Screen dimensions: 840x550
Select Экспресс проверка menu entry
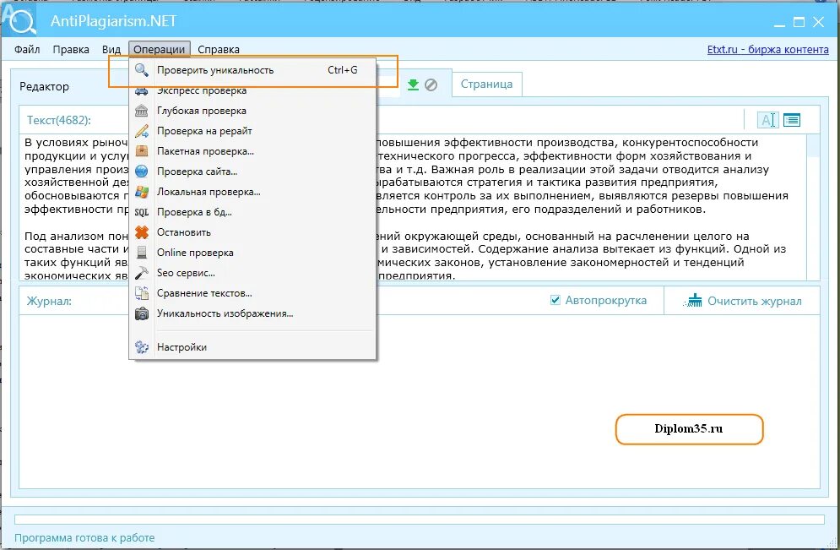click(253, 90)
